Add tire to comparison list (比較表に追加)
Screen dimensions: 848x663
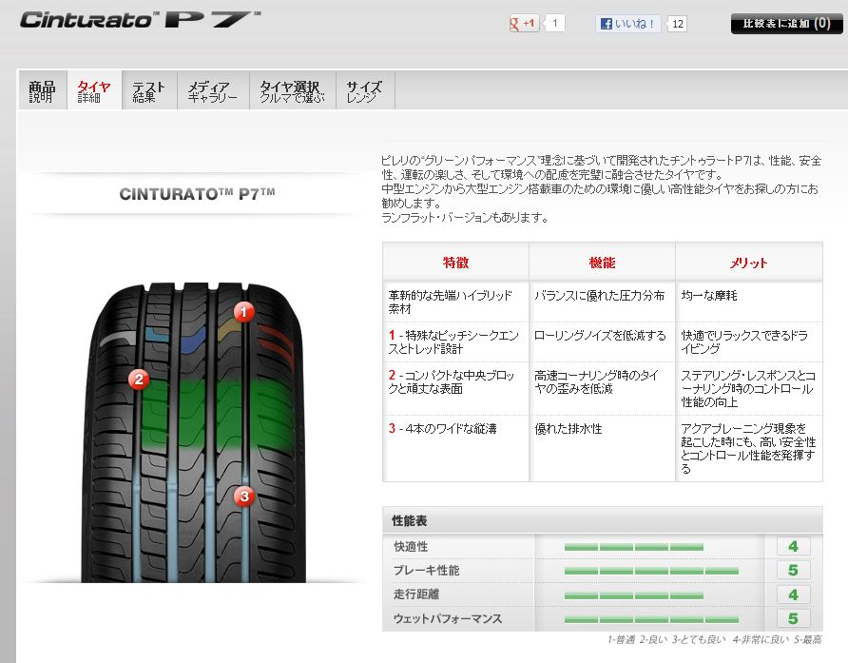[786, 24]
